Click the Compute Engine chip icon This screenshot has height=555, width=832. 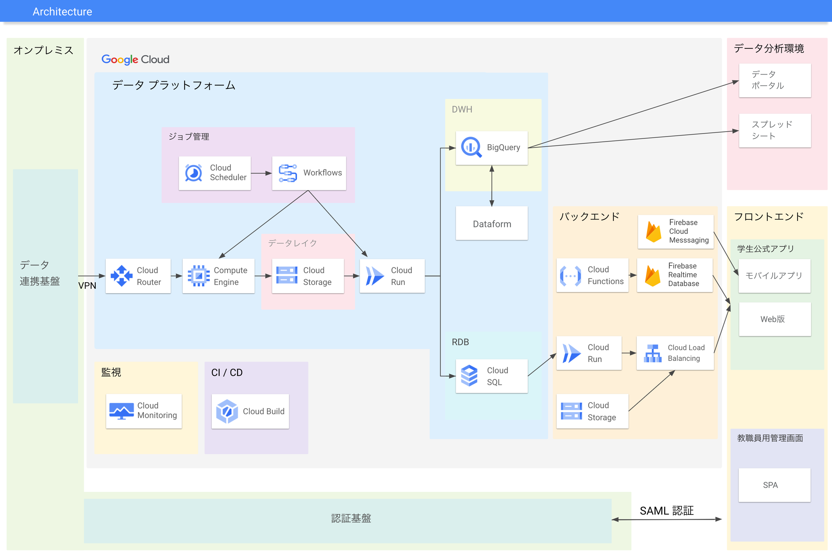(x=199, y=276)
